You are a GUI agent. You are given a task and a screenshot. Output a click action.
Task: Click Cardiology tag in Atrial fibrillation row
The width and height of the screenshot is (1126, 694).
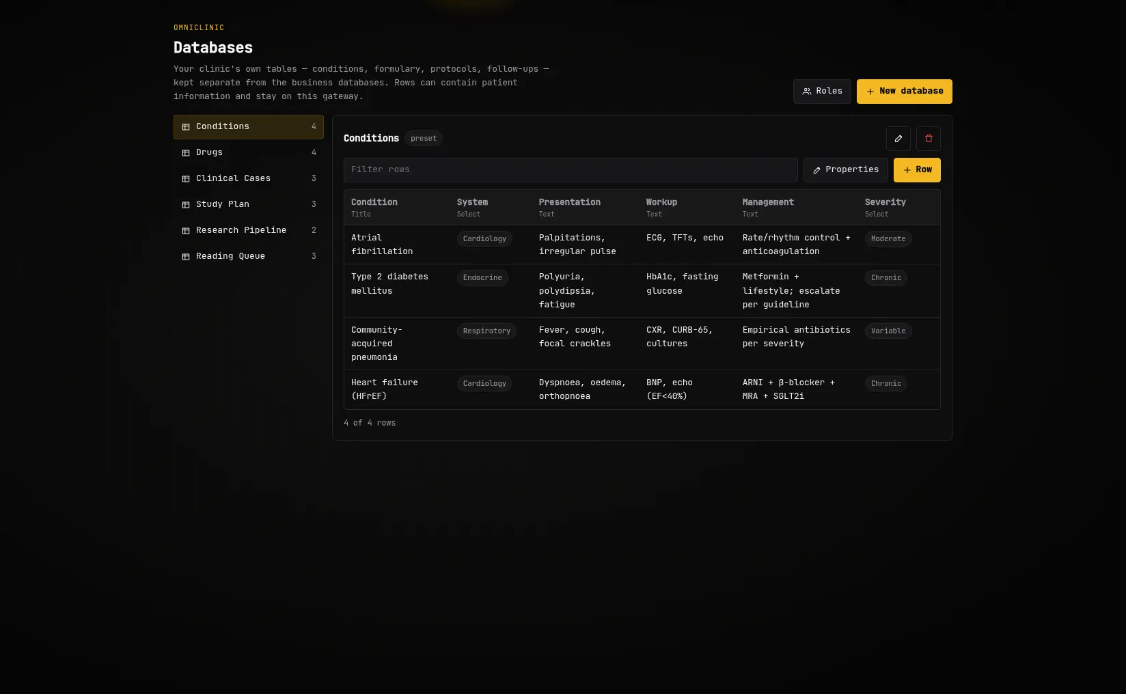484,239
